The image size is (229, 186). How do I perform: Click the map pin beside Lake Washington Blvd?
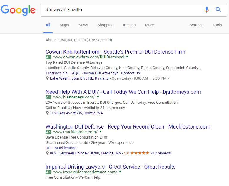point(47,78)
